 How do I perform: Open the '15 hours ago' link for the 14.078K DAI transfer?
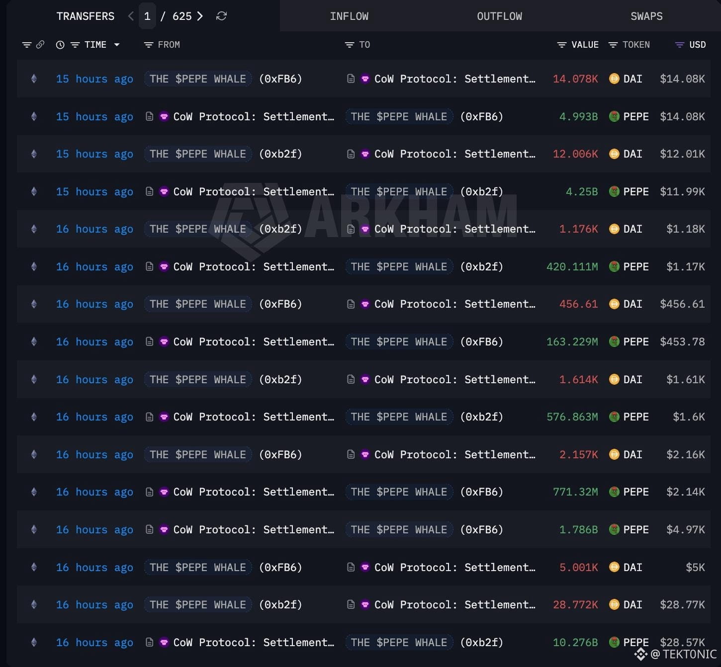click(x=94, y=79)
